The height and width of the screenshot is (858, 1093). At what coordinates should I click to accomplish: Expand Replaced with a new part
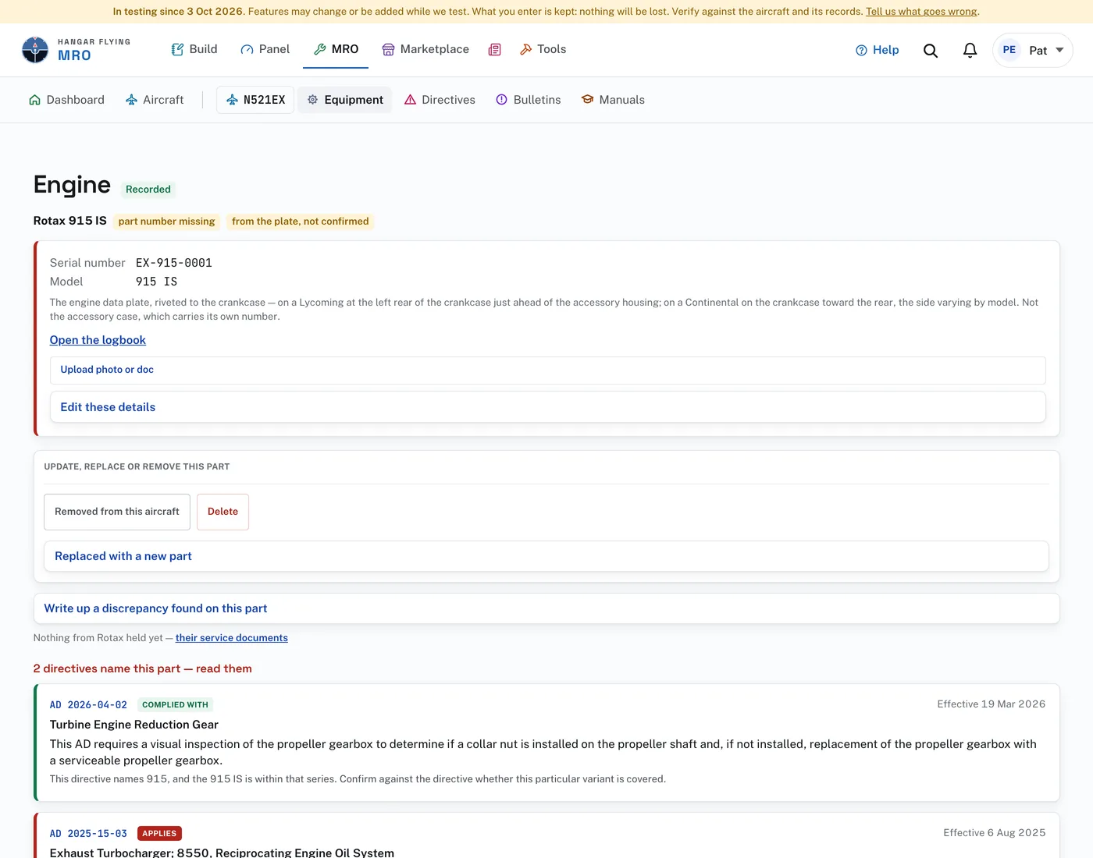coord(546,556)
